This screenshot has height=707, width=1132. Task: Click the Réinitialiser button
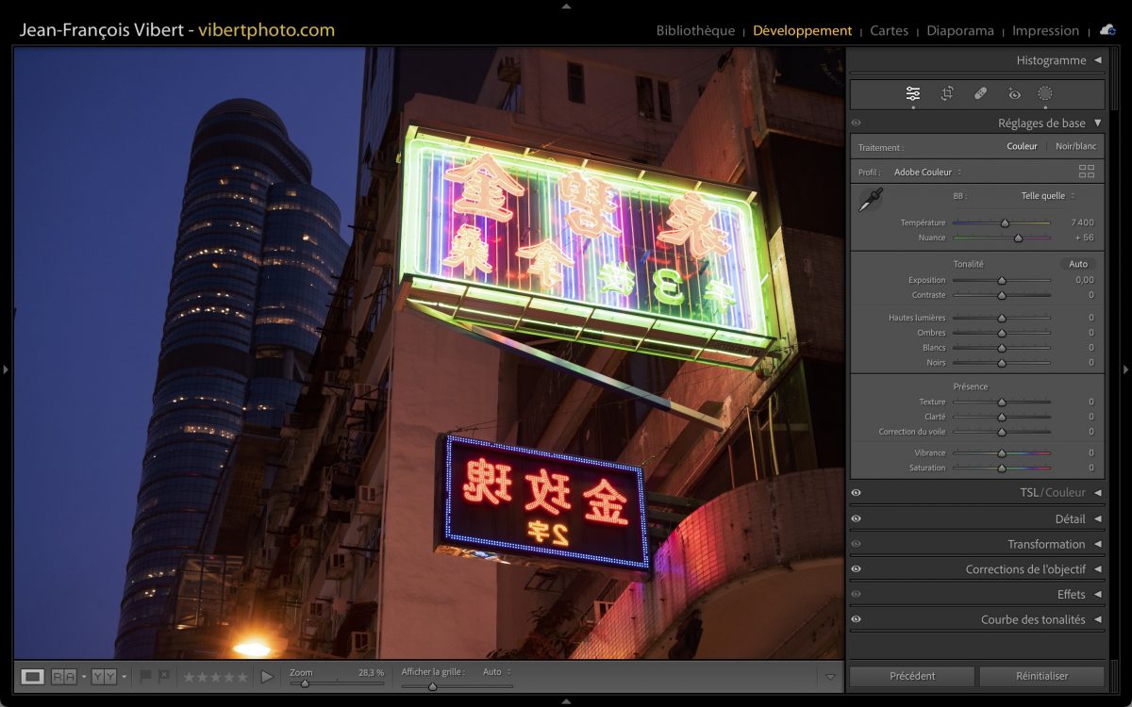pos(1041,676)
